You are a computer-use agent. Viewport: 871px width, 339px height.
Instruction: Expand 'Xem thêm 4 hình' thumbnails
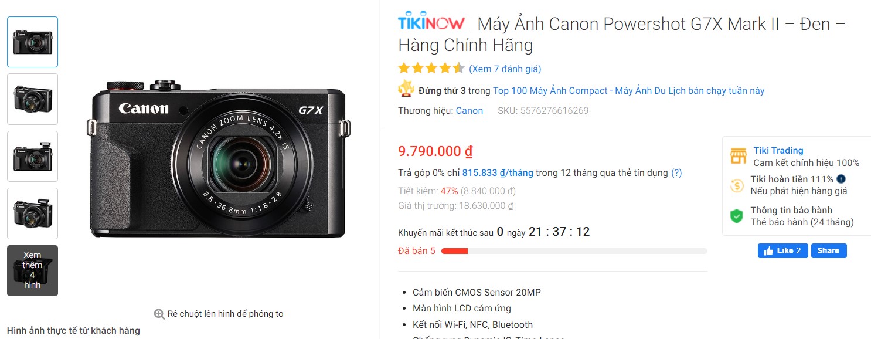pos(32,270)
